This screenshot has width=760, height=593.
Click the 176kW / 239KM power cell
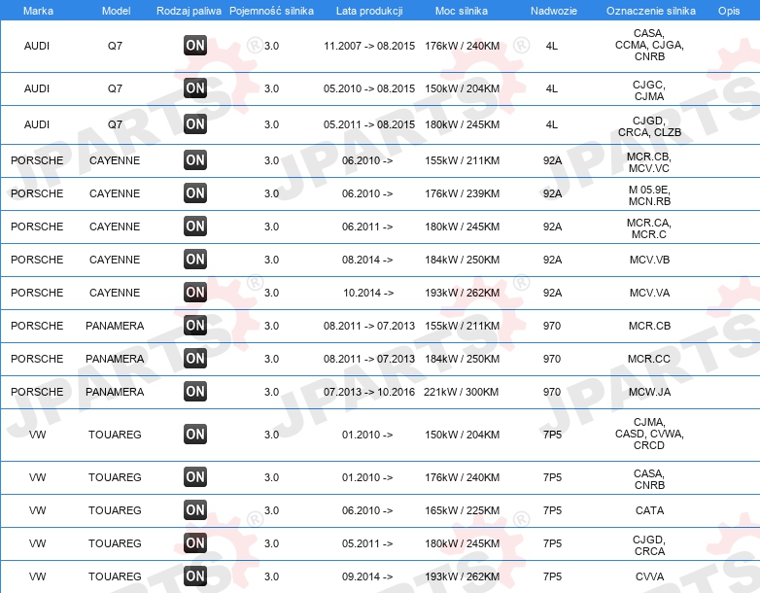462,193
